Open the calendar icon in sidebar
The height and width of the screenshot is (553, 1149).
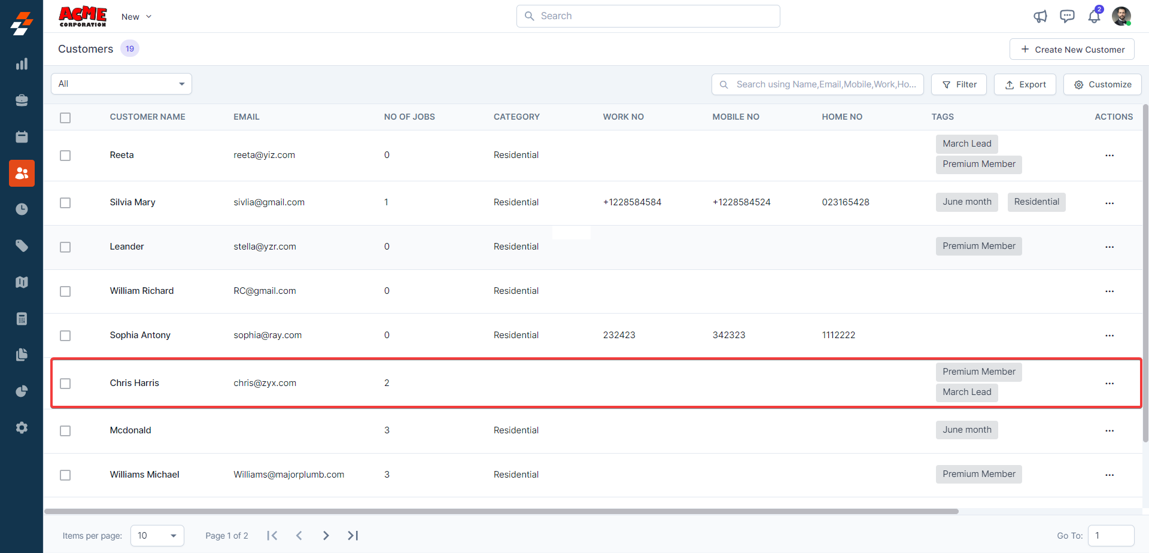[22, 137]
